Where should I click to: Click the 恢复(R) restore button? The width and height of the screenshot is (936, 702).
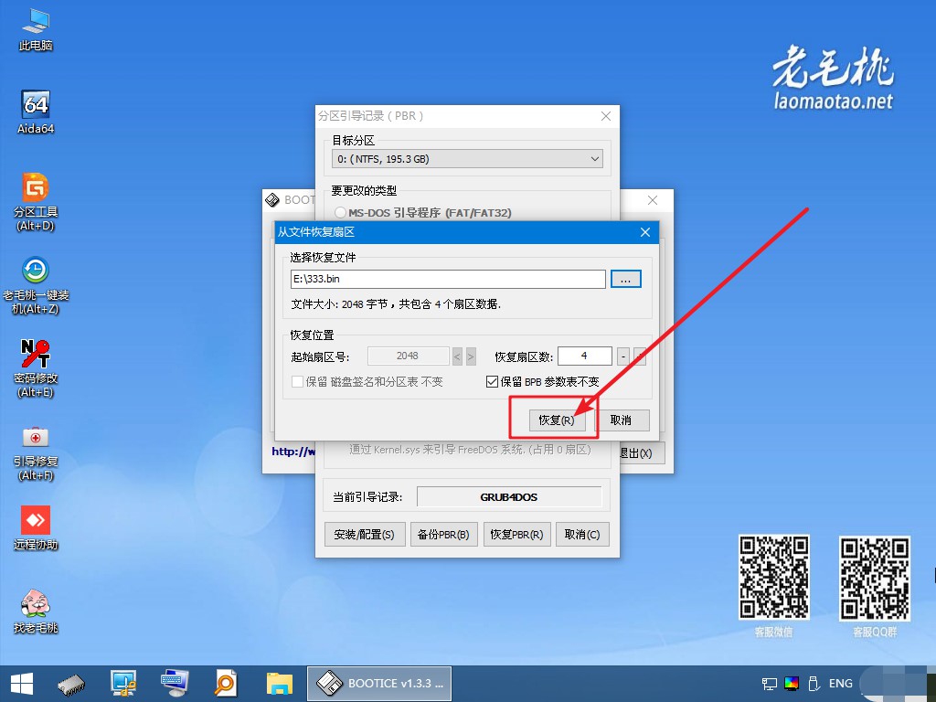tap(557, 420)
